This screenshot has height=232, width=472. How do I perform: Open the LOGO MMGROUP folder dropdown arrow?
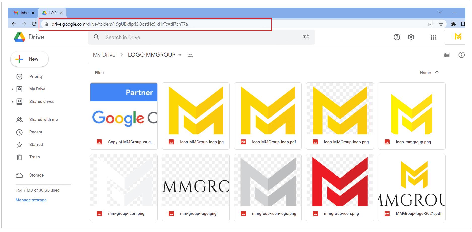(180, 55)
